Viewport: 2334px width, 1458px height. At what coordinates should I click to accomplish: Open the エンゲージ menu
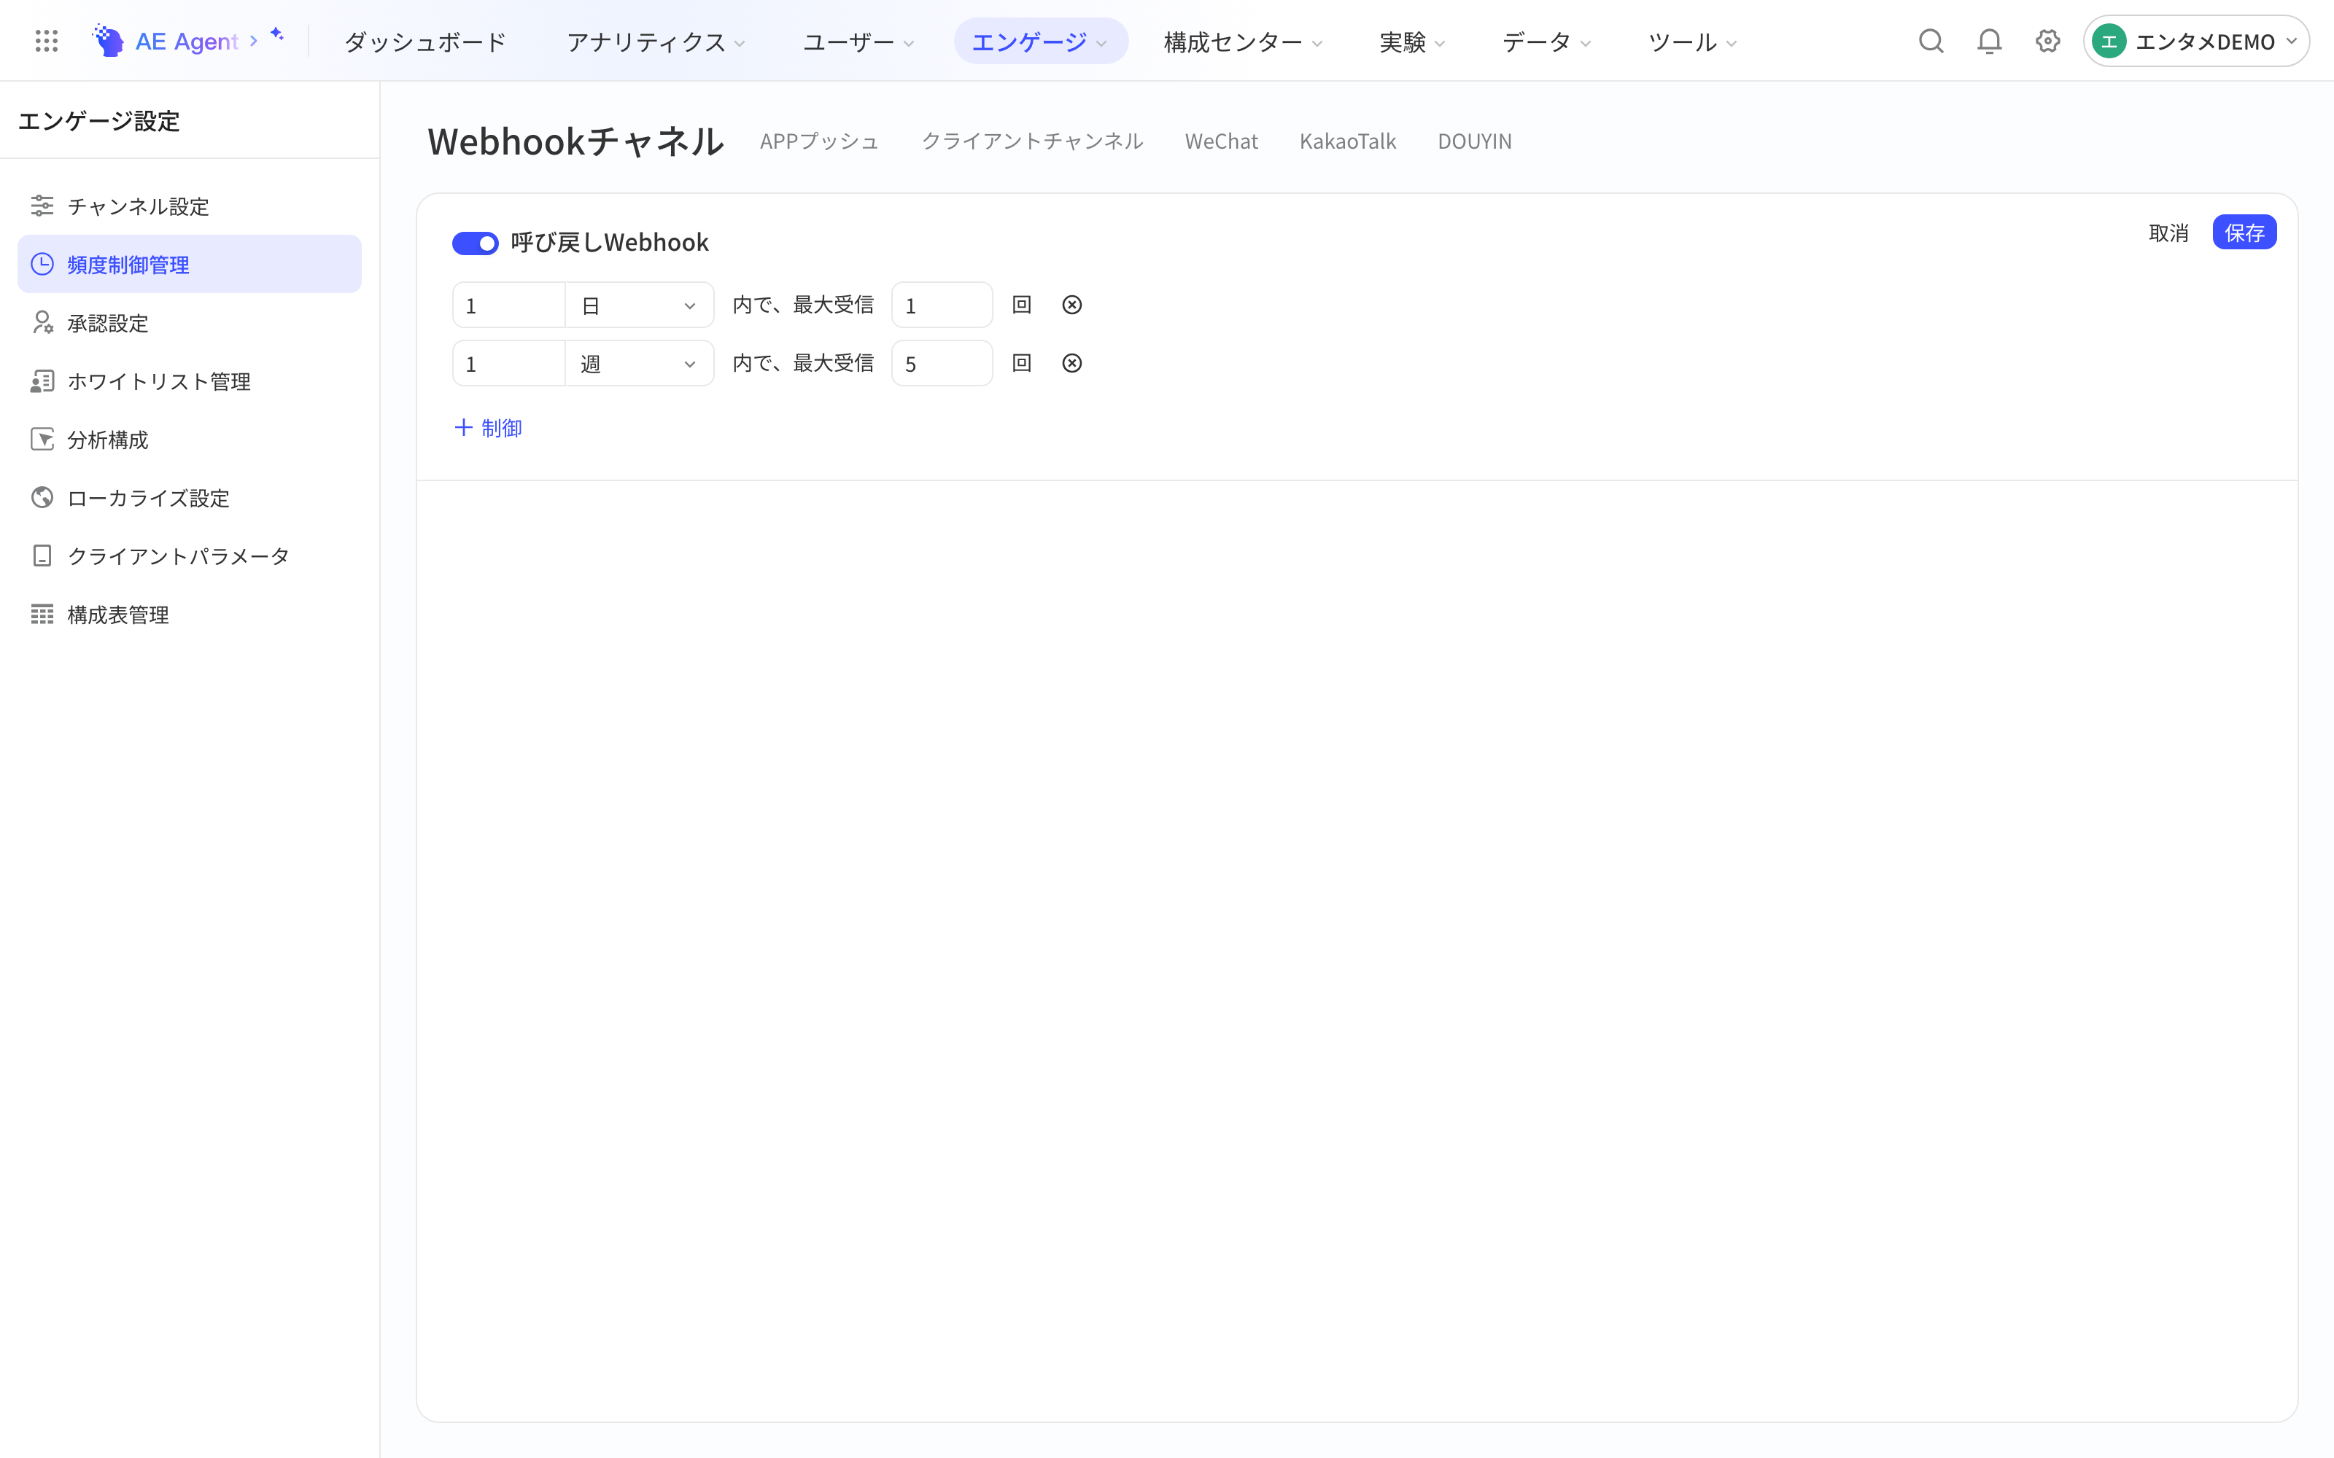point(1039,42)
